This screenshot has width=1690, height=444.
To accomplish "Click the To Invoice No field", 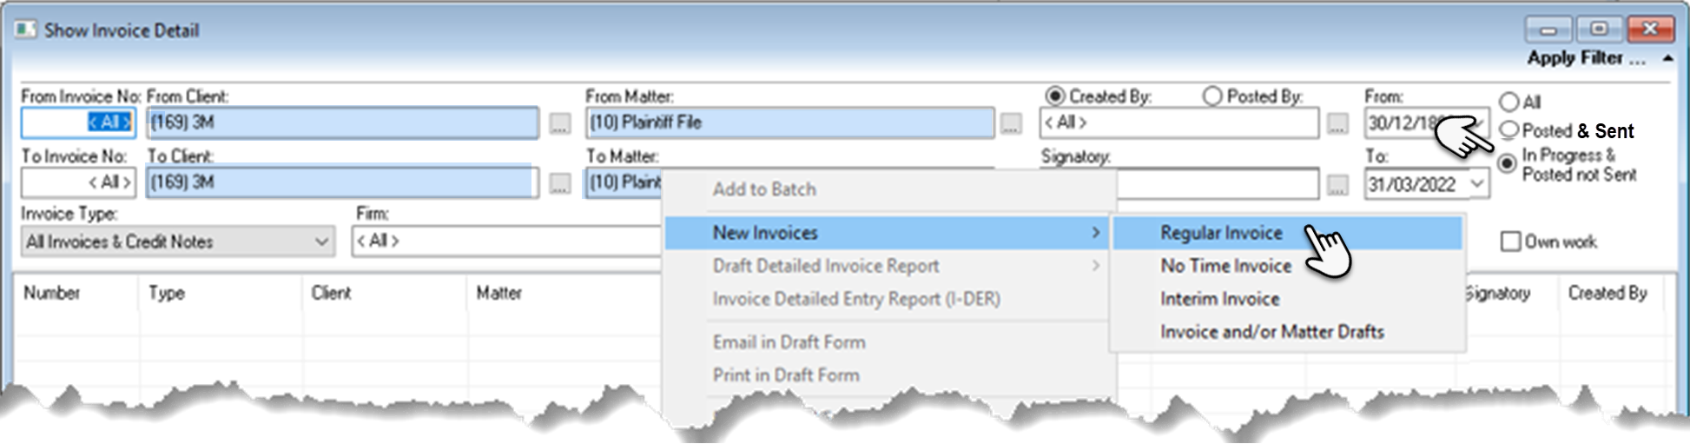I will [78, 182].
